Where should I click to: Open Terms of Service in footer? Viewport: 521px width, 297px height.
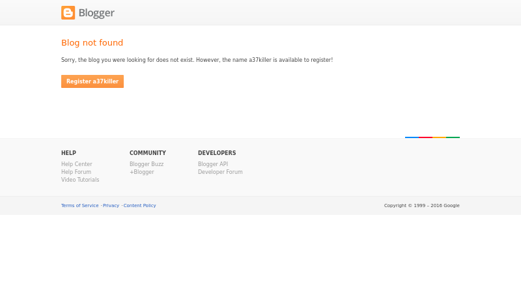tap(79, 206)
